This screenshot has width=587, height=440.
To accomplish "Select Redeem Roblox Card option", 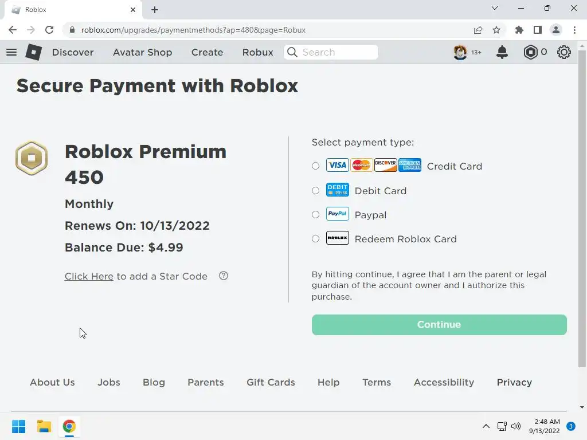I will click(x=316, y=239).
